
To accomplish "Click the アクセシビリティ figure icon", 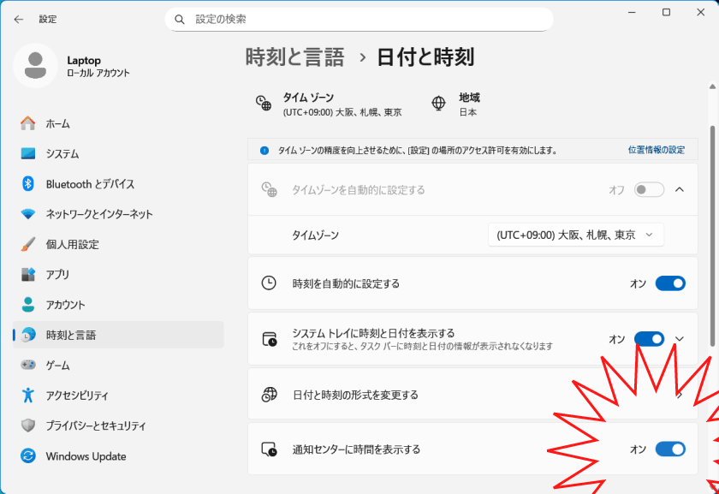I will click(x=28, y=395).
